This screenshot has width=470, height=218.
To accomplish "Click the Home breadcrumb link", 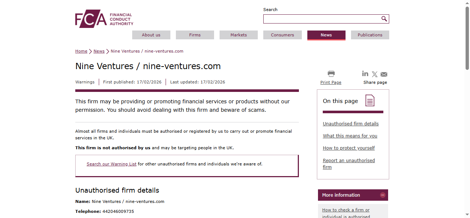I will [x=81, y=51].
